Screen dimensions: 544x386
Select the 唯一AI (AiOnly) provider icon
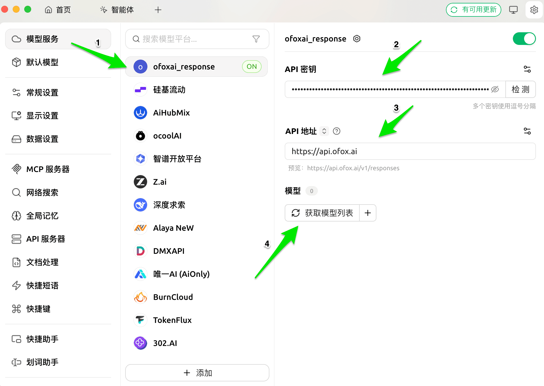[x=140, y=274]
